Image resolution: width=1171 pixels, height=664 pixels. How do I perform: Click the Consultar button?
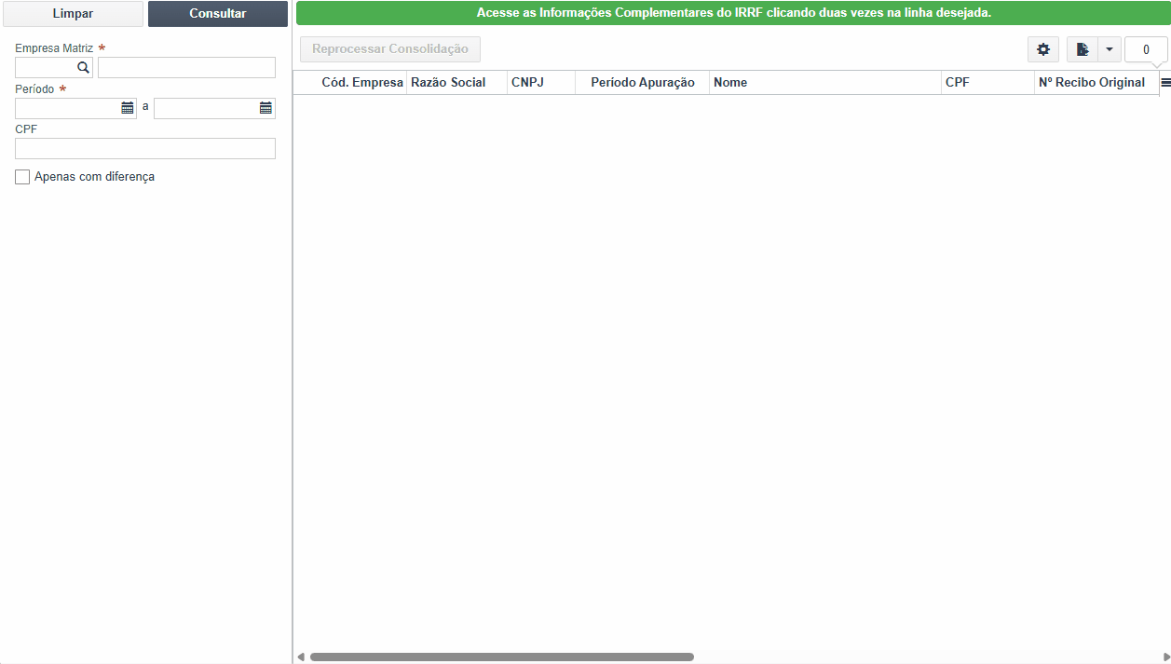click(x=218, y=14)
